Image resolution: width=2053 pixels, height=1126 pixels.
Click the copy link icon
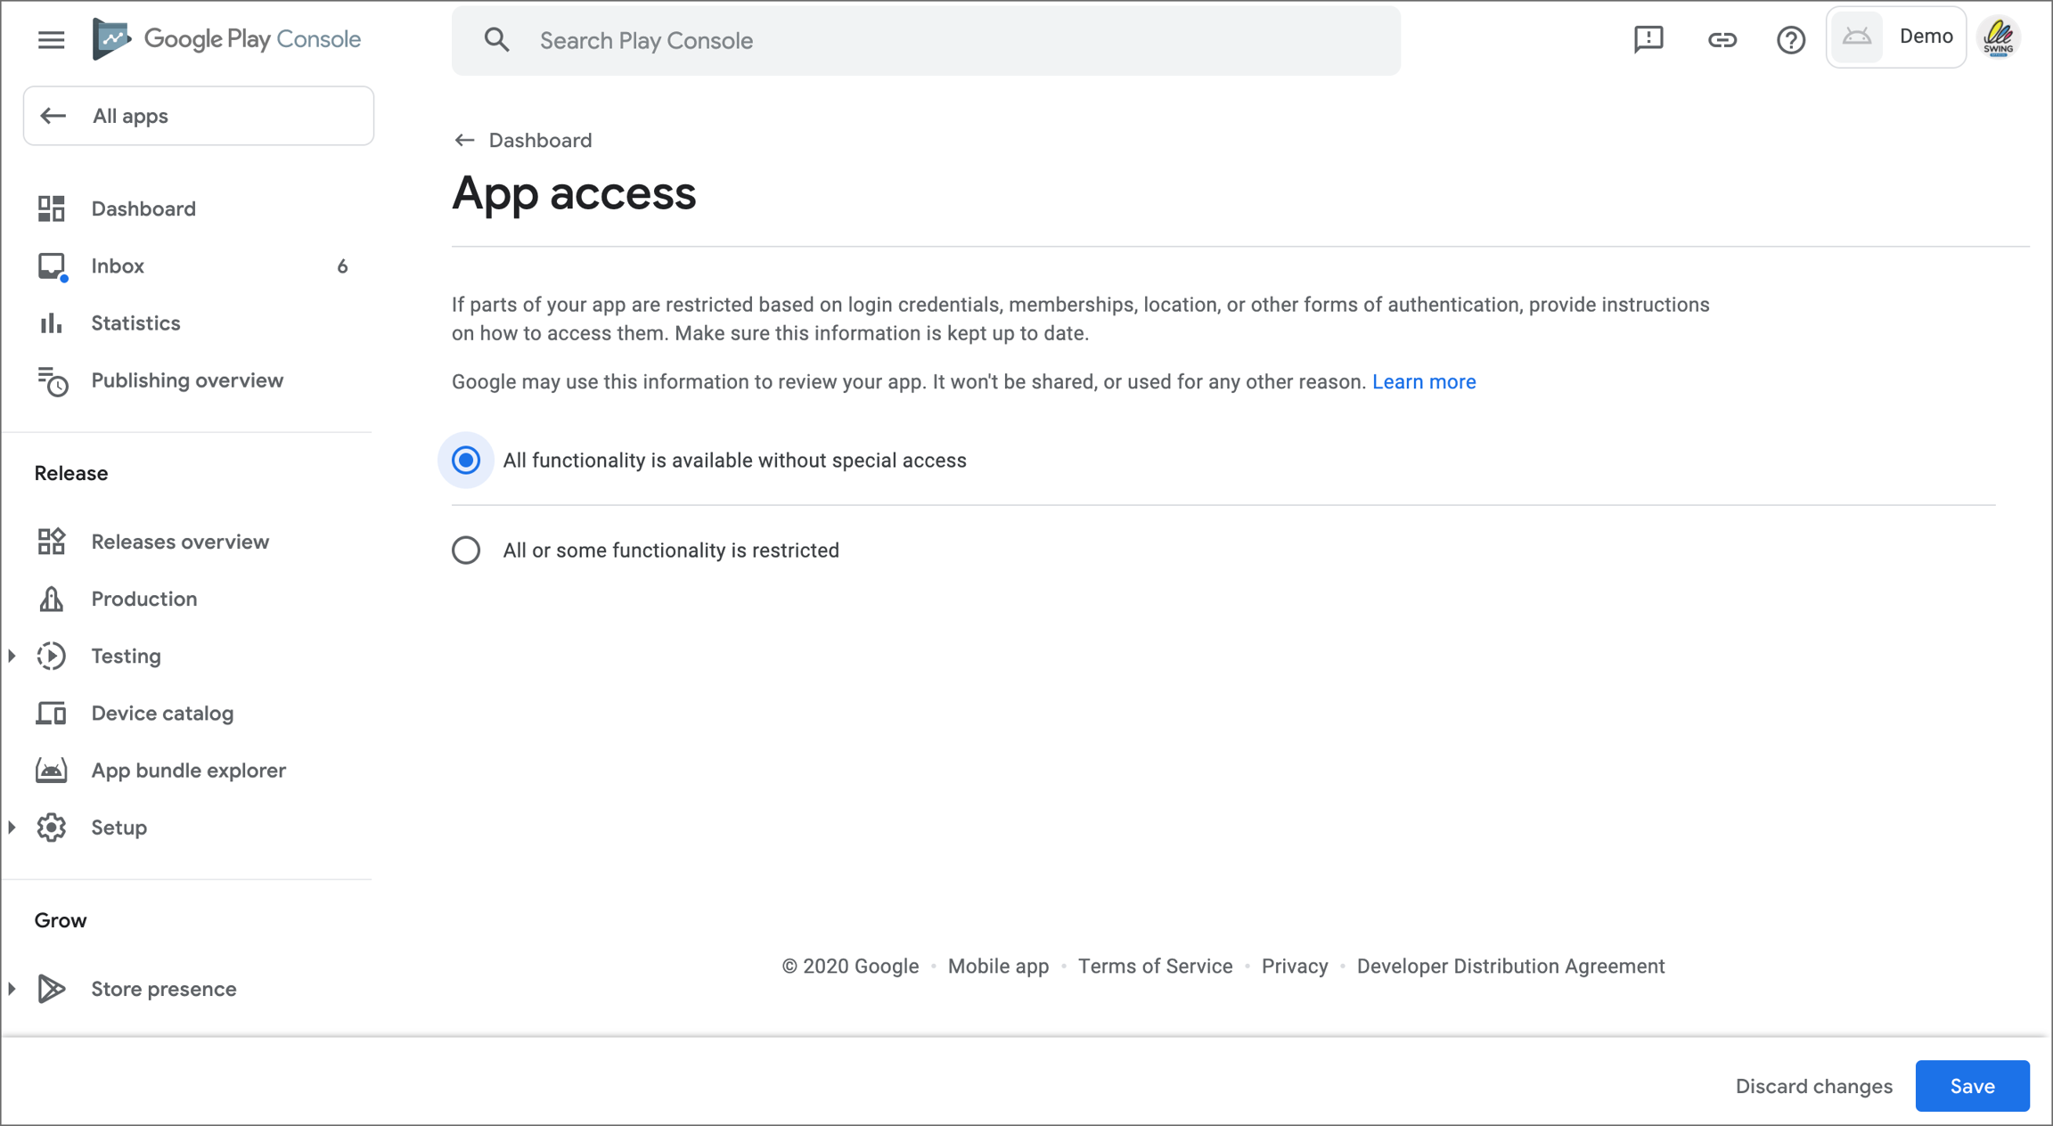[1722, 39]
